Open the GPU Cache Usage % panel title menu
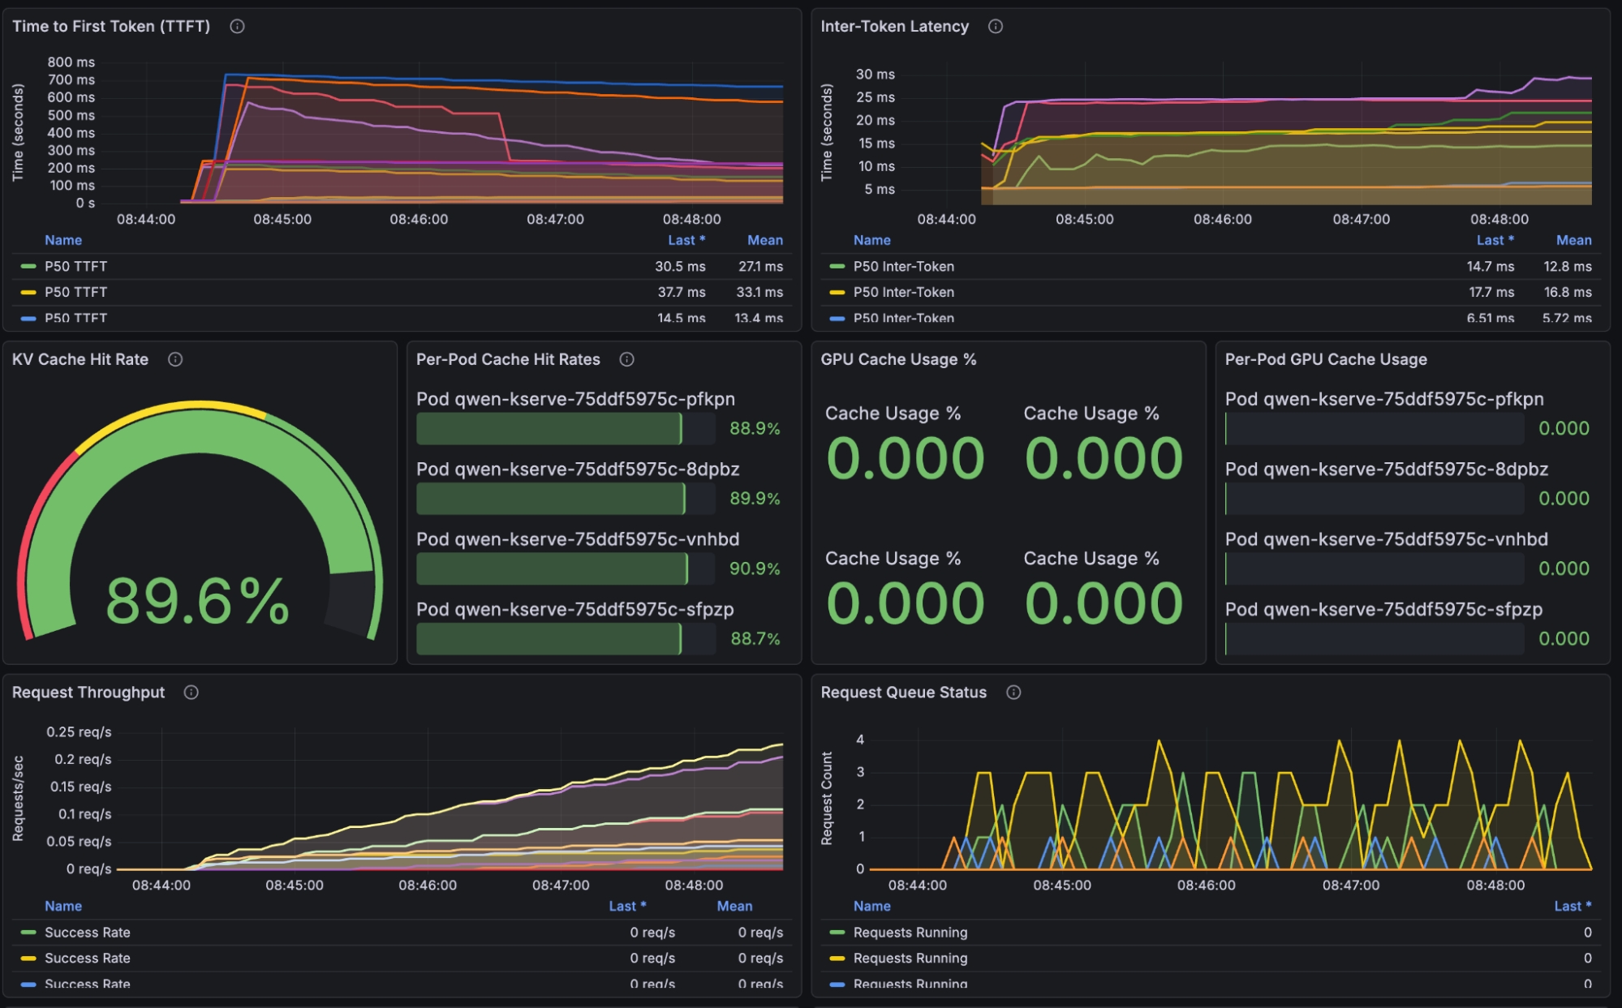This screenshot has width=1622, height=1008. pyautogui.click(x=898, y=359)
